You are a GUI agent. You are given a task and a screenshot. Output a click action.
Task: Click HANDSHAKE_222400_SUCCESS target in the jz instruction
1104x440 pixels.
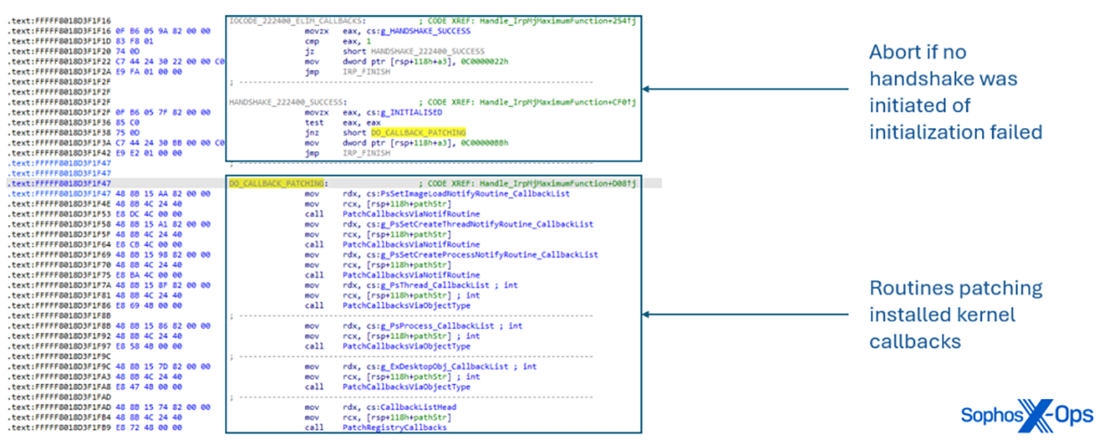tap(427, 51)
